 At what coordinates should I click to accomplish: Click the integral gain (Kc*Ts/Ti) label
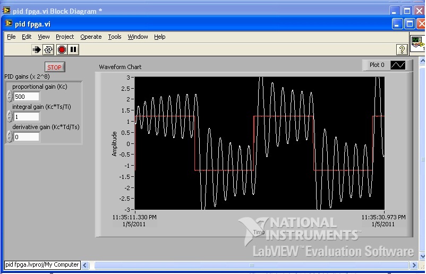[41, 107]
